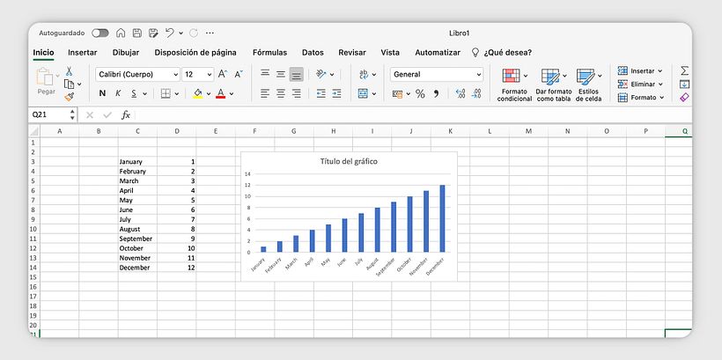Click the Insertar cells button
This screenshot has width=722, height=360.
(x=640, y=71)
